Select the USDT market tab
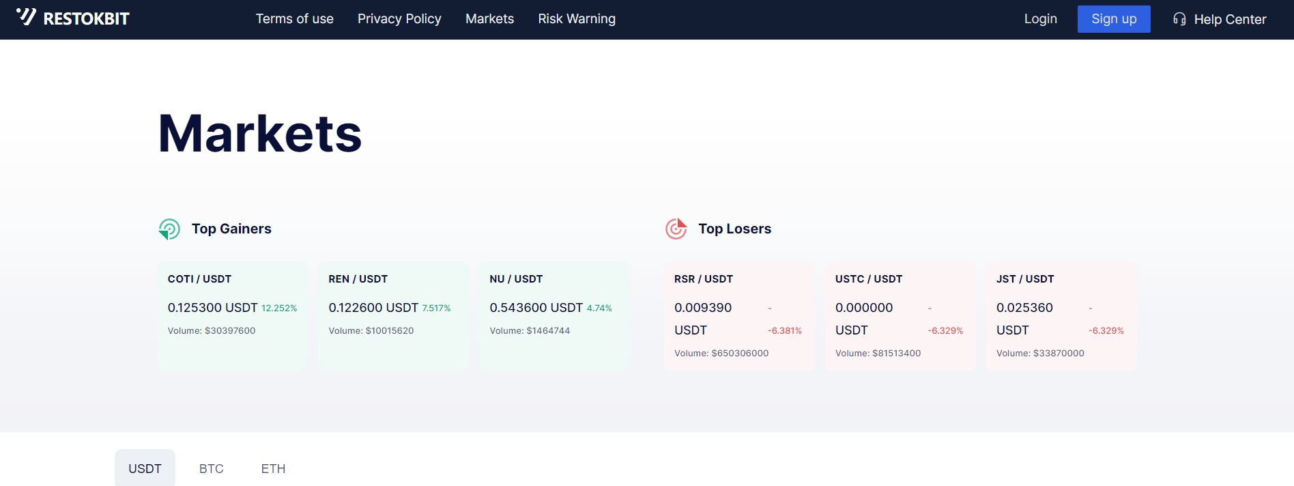The image size is (1294, 486). click(x=145, y=468)
